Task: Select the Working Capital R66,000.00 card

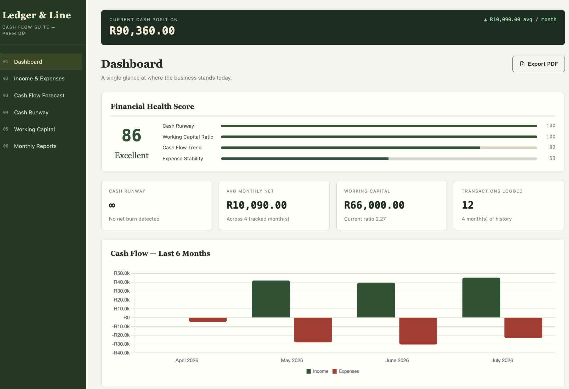Action: coord(392,205)
